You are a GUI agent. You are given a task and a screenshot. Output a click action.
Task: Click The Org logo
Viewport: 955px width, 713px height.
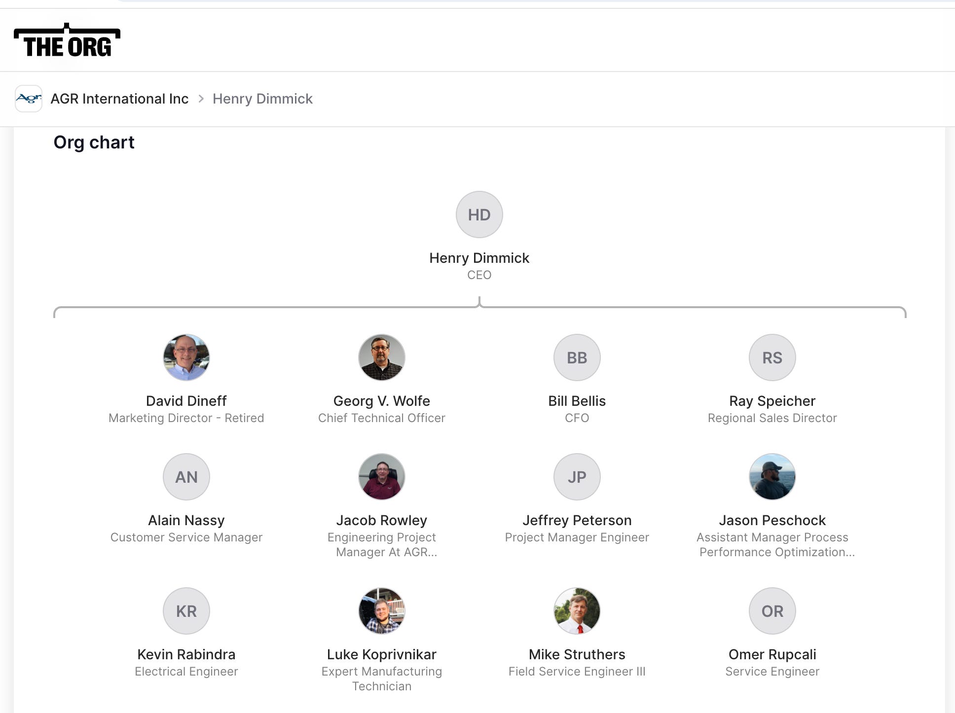click(67, 40)
